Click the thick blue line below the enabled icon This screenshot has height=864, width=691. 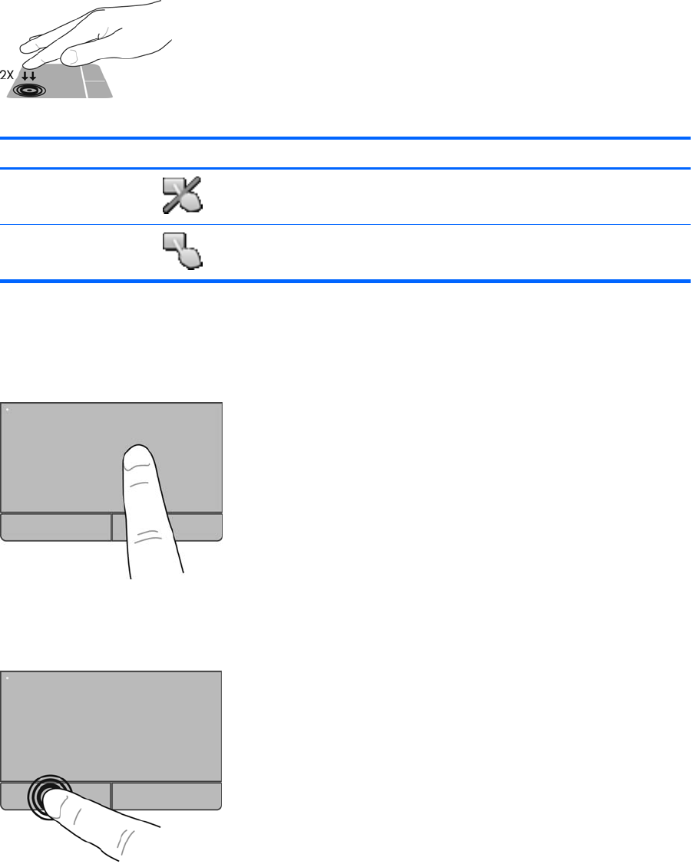(x=345, y=281)
